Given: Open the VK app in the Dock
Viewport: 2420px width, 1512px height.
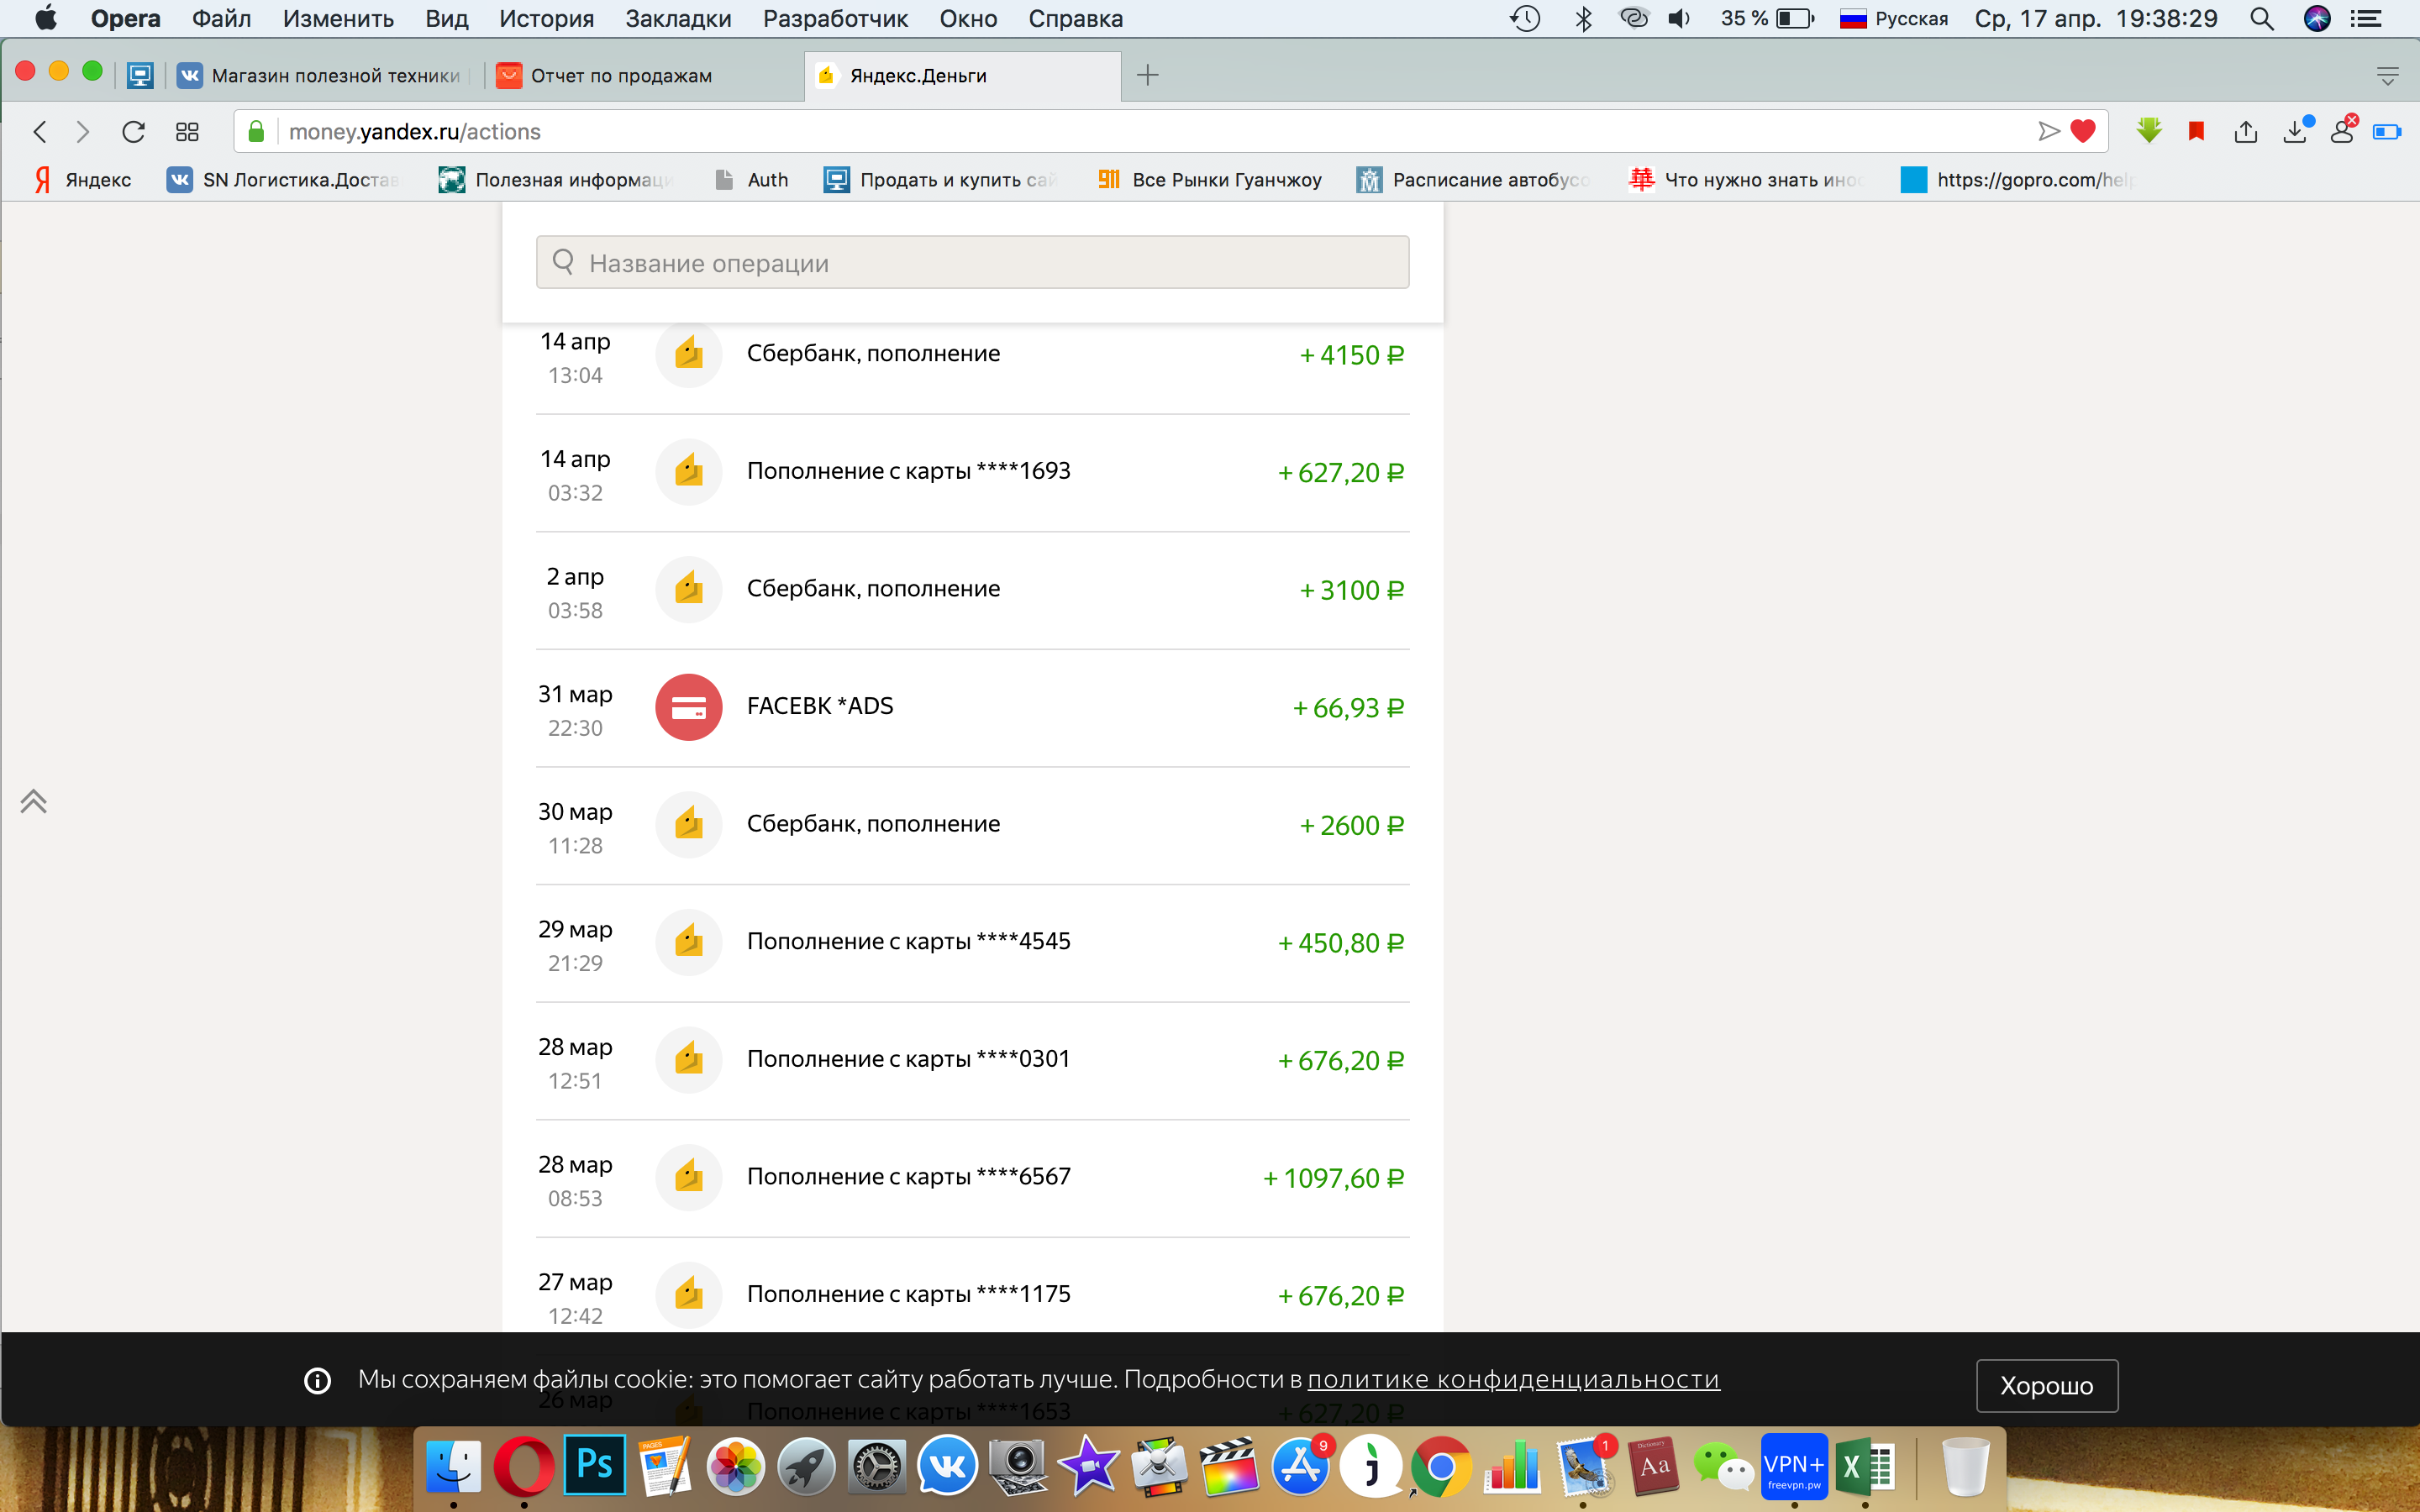Looking at the screenshot, I should [946, 1466].
